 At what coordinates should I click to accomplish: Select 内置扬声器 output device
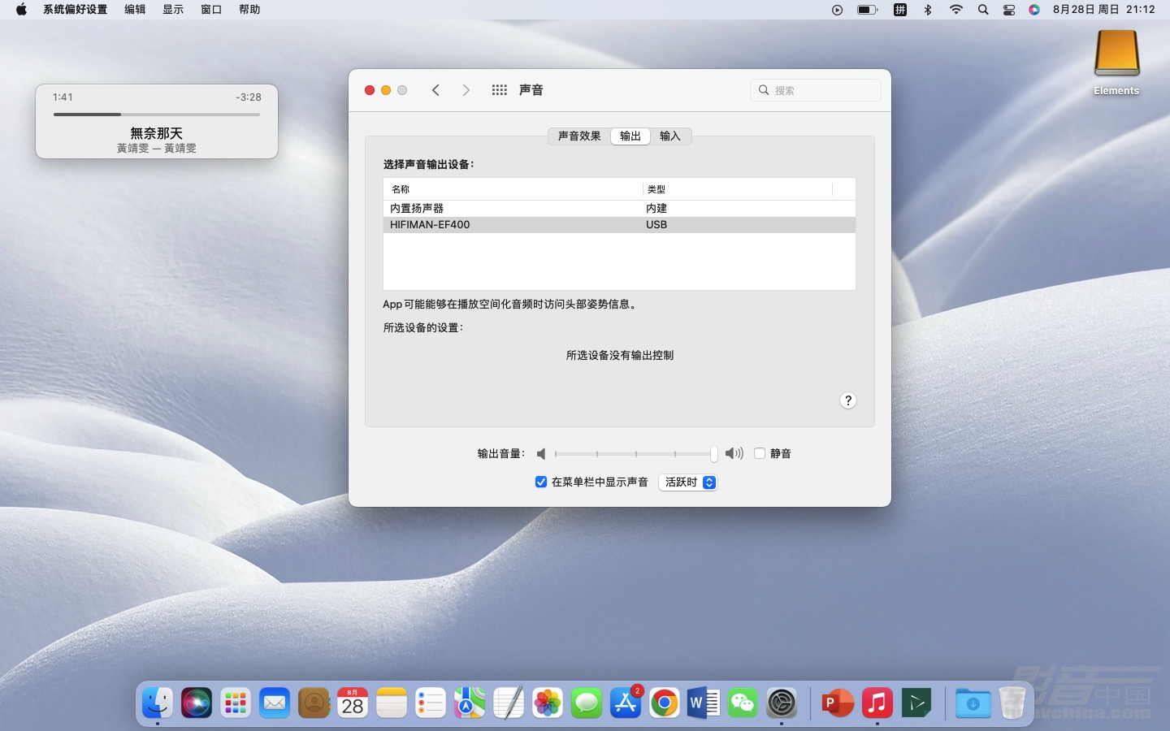619,209
